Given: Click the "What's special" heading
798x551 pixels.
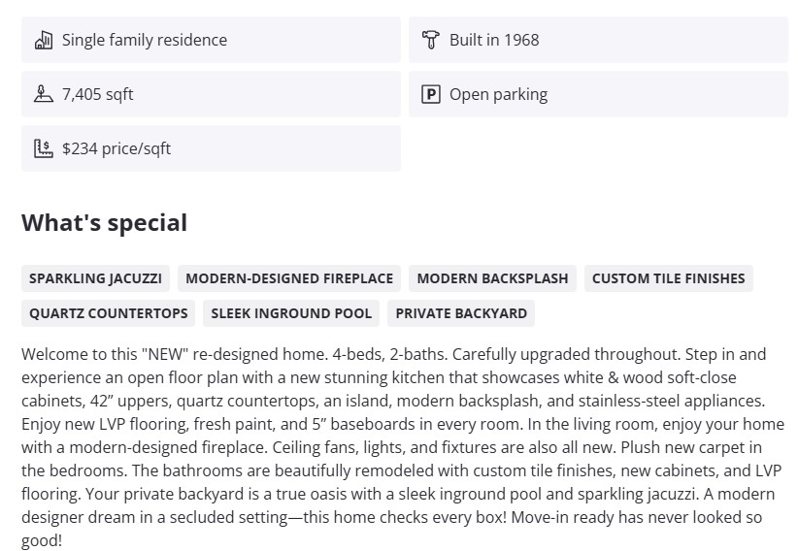Looking at the screenshot, I should 104,222.
